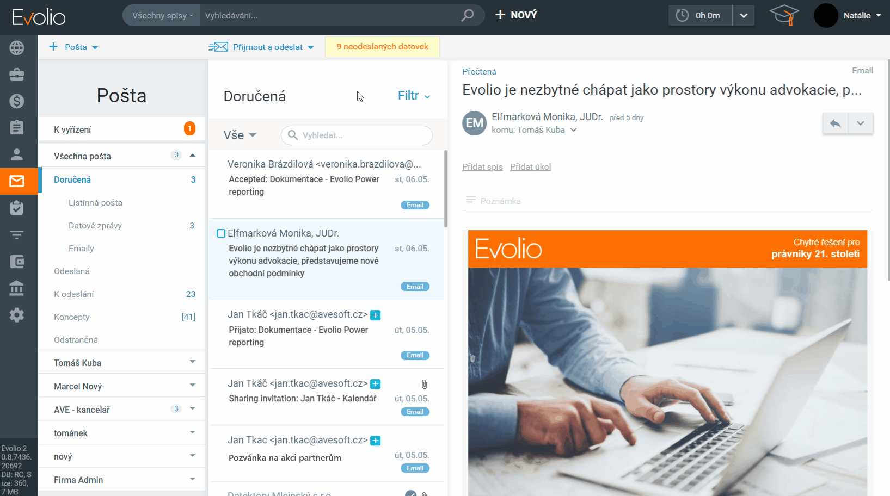Open the briefcase cases icon in sidebar
The image size is (890, 496).
coord(17,75)
